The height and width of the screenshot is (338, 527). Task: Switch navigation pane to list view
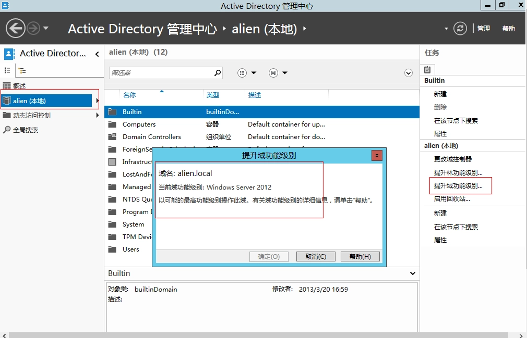pos(7,71)
